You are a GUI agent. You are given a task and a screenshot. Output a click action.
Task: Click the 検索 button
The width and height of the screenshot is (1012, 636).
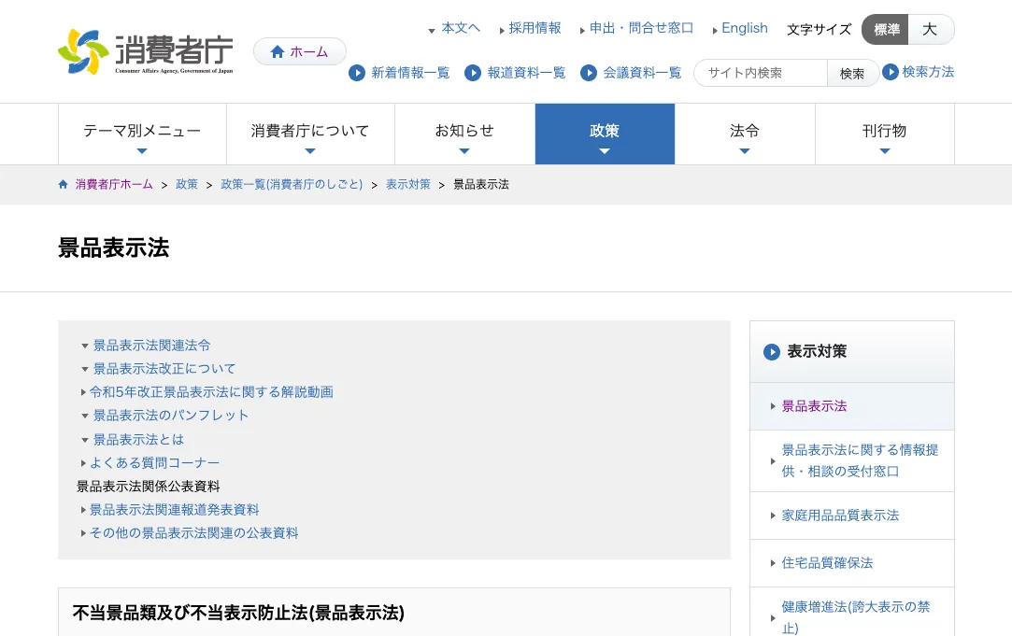coord(852,74)
